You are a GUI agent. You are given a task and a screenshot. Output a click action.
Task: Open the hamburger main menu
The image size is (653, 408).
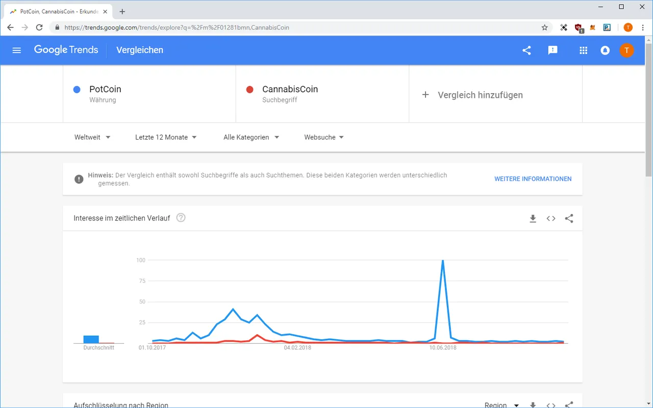(16, 50)
